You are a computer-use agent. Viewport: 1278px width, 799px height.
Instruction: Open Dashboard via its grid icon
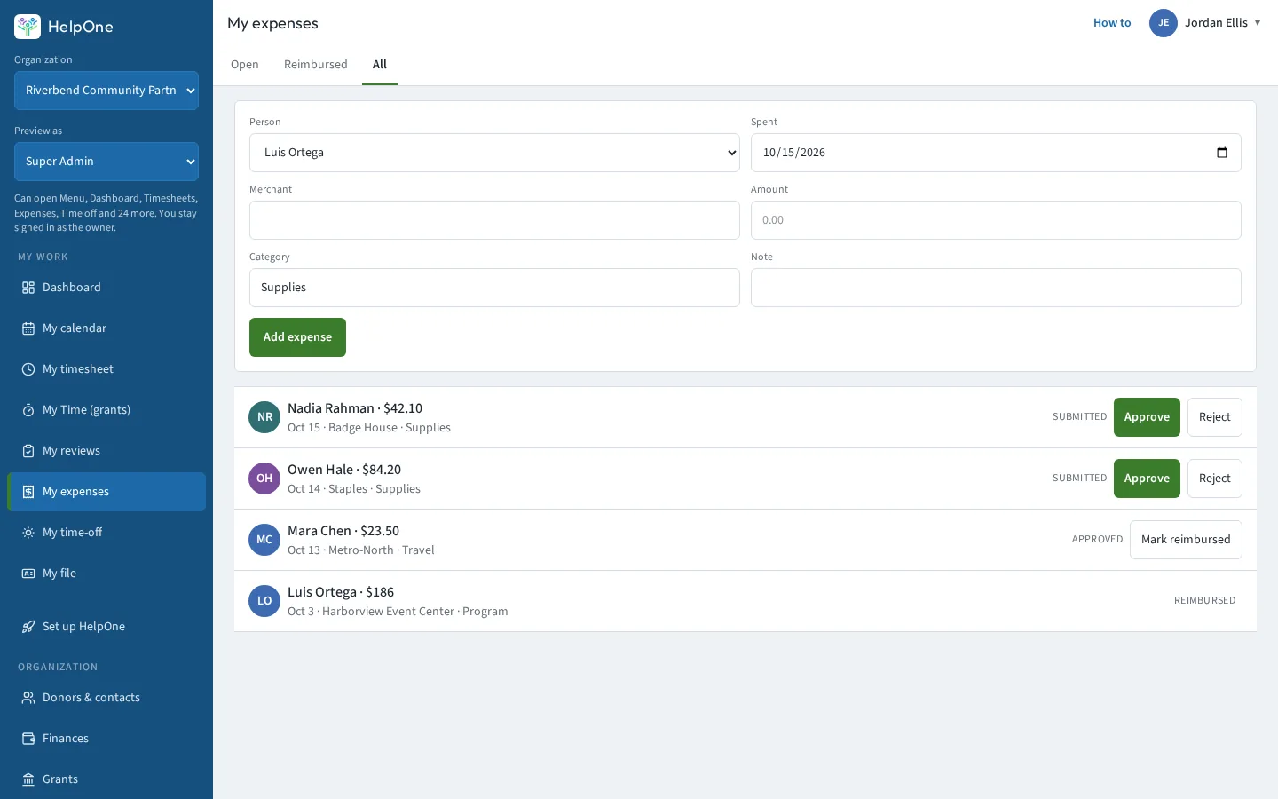(x=28, y=288)
